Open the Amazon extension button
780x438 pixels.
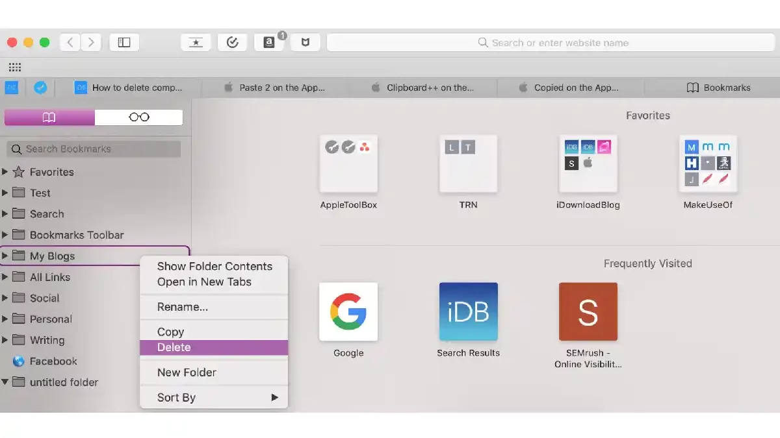tap(269, 42)
